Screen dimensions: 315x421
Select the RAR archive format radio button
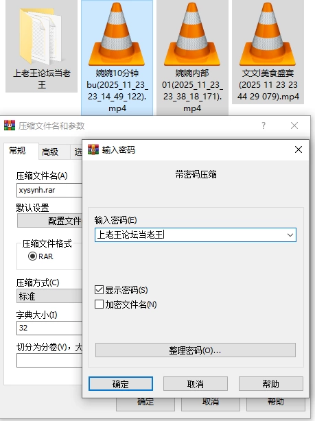32,256
